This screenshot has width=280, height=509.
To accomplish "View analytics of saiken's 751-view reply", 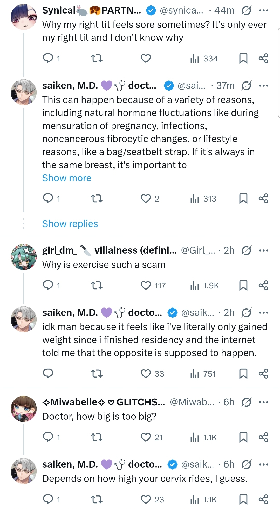I will tap(203, 374).
